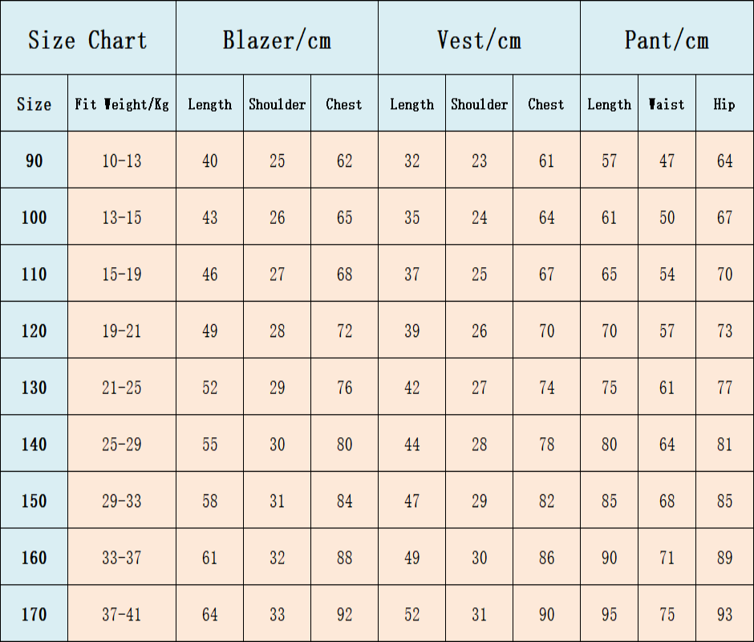Select the 10-13 weight range cell

(x=122, y=160)
